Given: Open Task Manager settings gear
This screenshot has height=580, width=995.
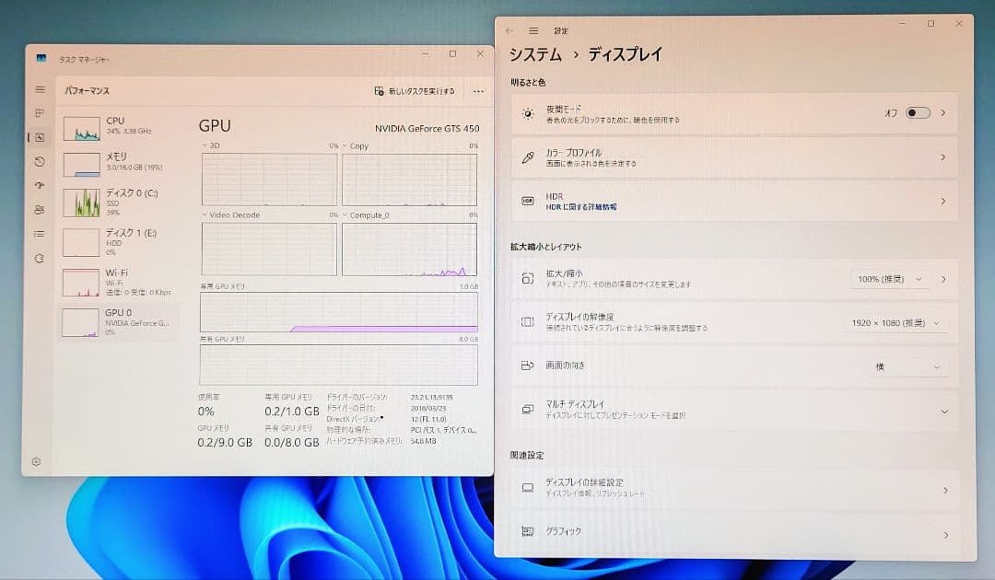Looking at the screenshot, I should [38, 461].
